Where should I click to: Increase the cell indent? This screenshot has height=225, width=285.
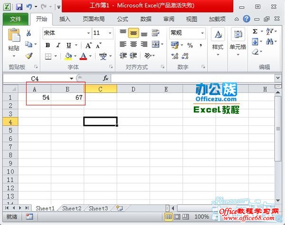[x=133, y=56]
